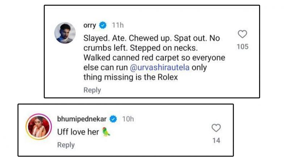Like bhumipednekar's comment with the heart icon
This screenshot has height=160, width=284.
point(216,128)
